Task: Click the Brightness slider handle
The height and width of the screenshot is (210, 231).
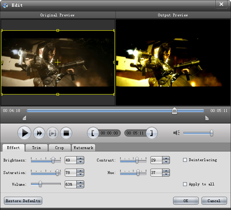Action: point(53,160)
